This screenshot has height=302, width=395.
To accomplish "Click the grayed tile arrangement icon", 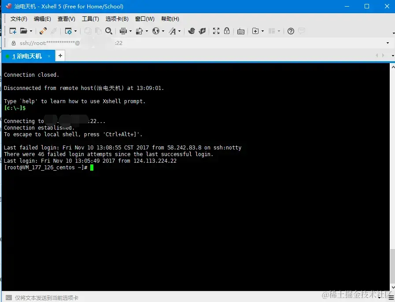I will [272, 31].
